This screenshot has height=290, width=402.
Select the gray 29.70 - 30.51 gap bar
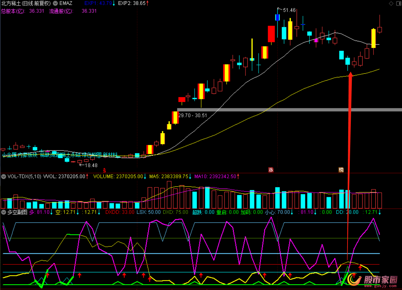[x=289, y=110]
